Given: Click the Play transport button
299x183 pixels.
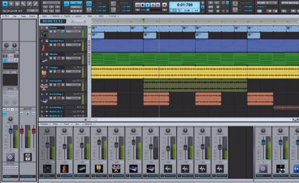Looking at the screenshot, I should [148, 5].
